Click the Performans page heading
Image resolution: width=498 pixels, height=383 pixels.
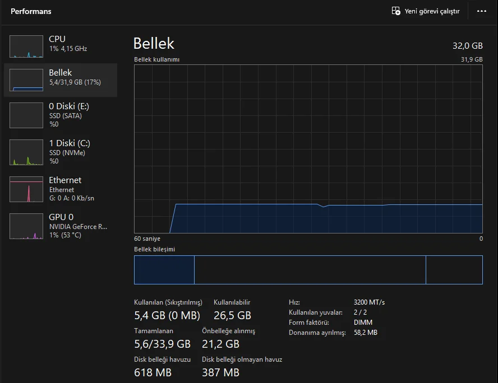coord(31,11)
